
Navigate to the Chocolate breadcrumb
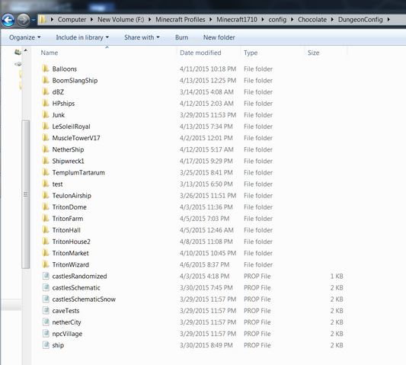point(312,19)
